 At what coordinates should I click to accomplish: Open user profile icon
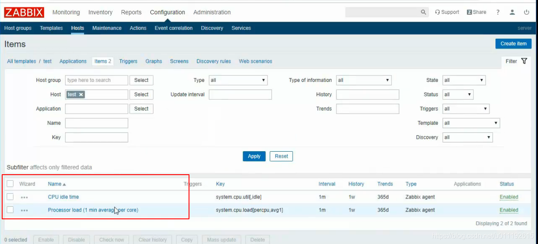pos(512,12)
